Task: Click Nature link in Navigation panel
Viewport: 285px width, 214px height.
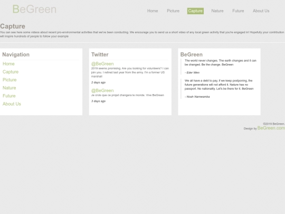Action: 9,88
